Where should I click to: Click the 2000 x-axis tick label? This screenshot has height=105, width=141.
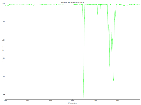pos(73,101)
